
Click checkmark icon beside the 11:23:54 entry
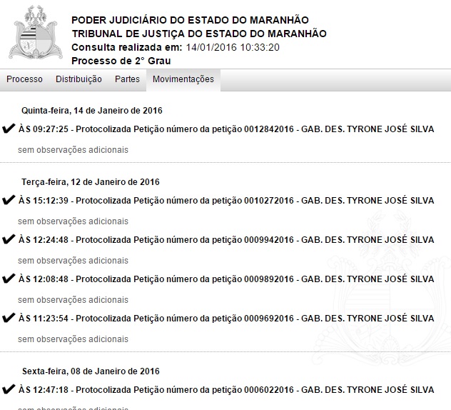coord(9,319)
